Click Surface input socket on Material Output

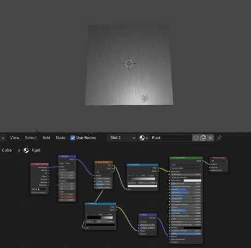click(x=209, y=164)
